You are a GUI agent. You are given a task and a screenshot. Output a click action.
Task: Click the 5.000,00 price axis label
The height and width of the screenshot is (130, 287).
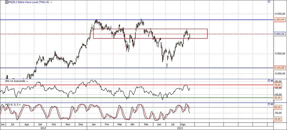(280, 73)
